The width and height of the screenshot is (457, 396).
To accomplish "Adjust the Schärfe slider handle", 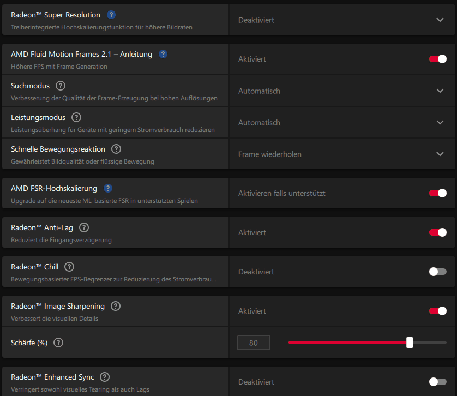I will (410, 343).
